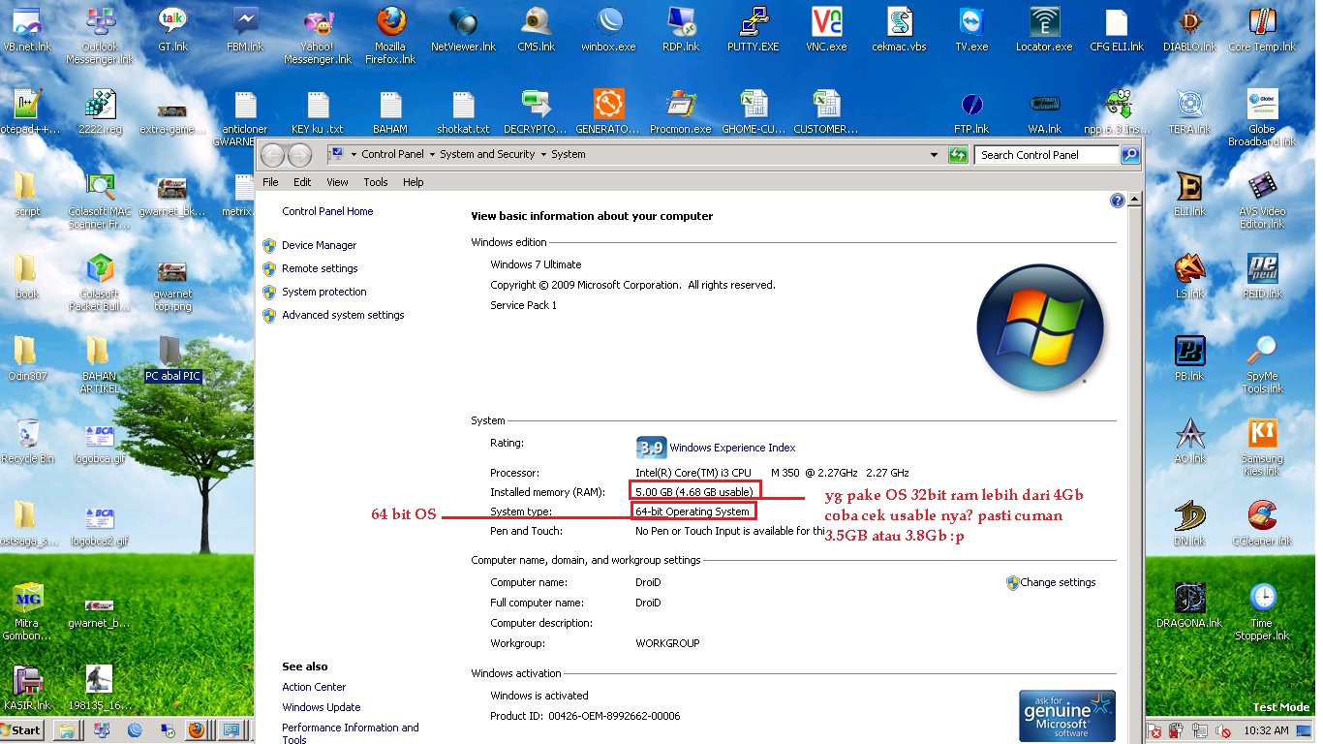Open Mozilla Firefox desktop shortcut

tap(390, 34)
